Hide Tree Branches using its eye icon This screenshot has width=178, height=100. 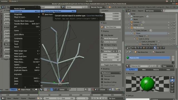(169, 28)
